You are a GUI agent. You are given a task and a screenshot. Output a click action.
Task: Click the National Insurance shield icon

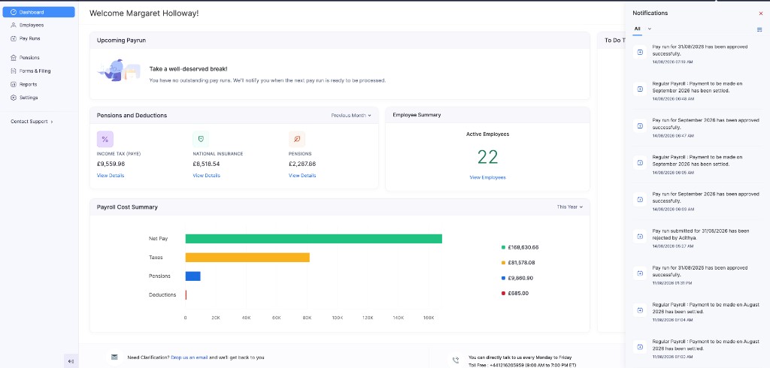click(201, 140)
